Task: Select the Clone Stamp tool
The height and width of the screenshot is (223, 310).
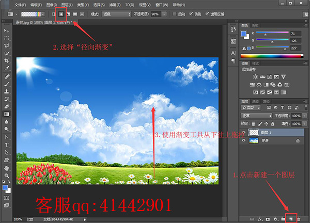Action: (7, 92)
